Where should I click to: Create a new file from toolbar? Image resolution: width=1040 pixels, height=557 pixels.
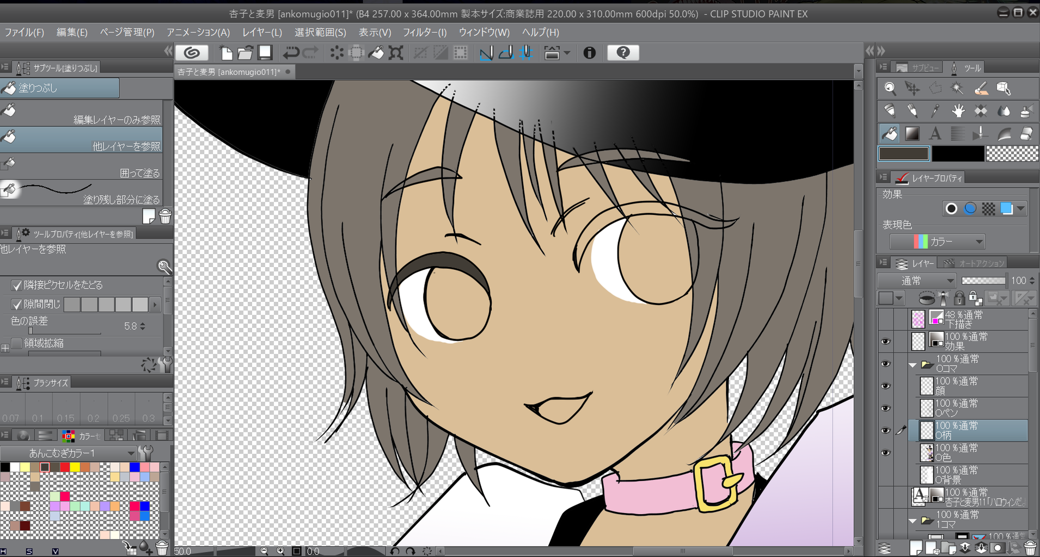click(226, 53)
